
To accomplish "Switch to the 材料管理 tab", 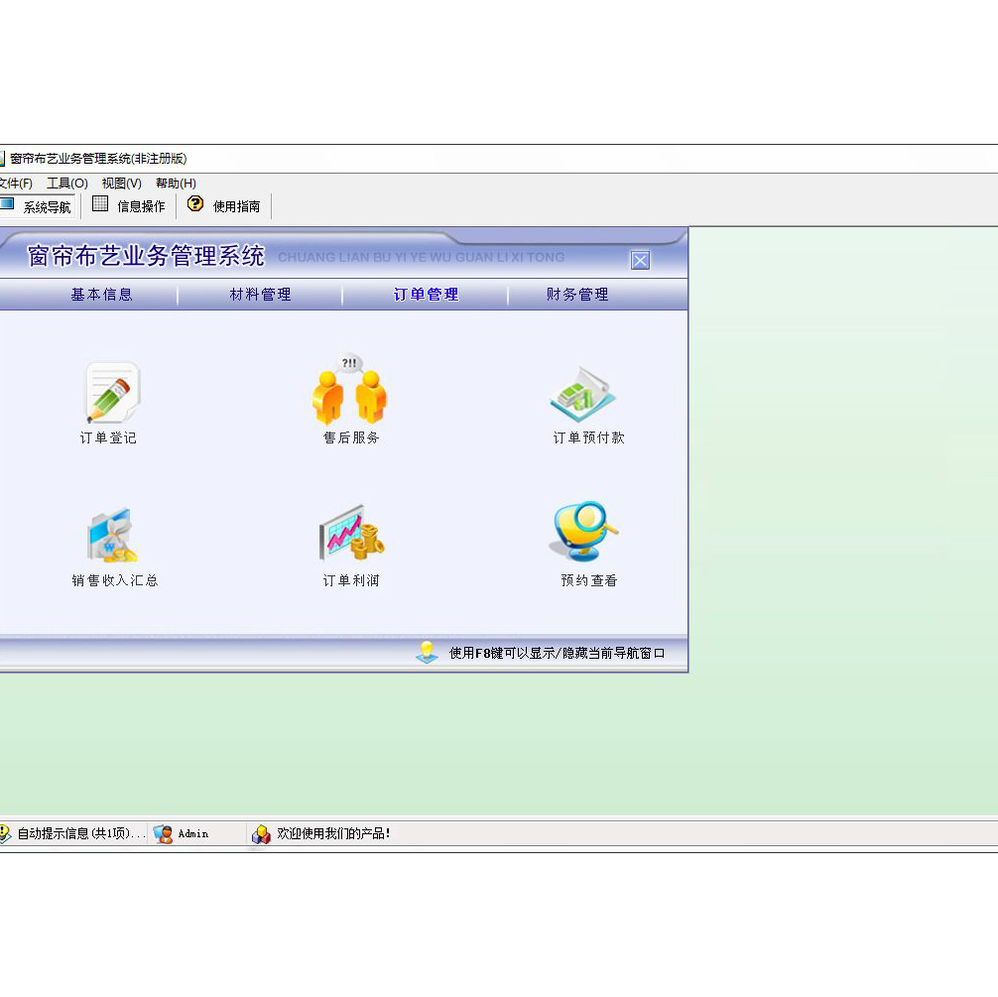I will (x=260, y=295).
